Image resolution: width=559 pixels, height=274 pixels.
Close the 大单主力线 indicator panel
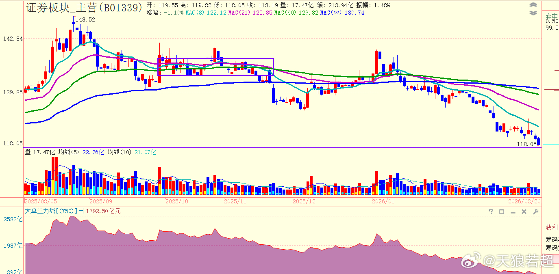coord(524,211)
